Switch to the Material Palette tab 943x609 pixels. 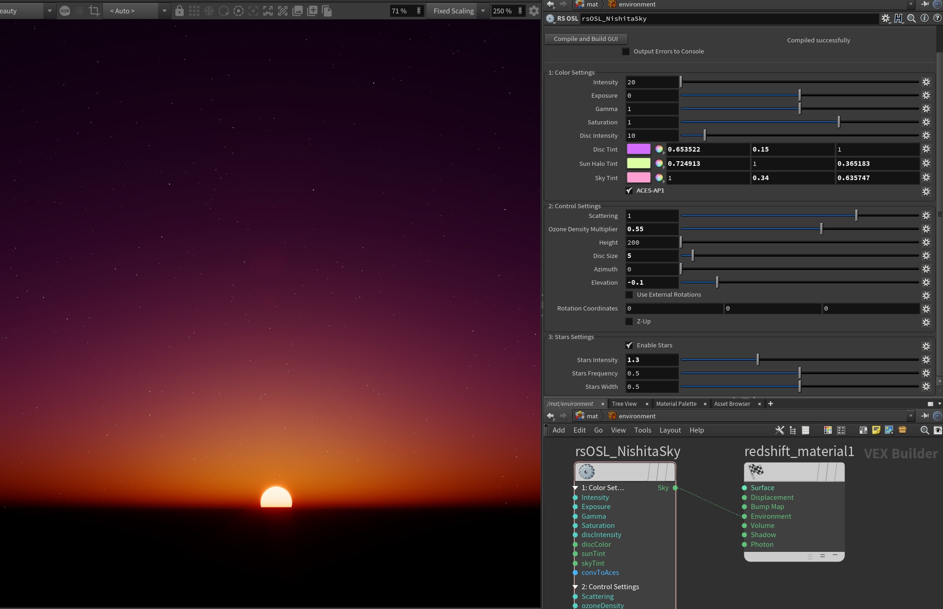tap(676, 404)
